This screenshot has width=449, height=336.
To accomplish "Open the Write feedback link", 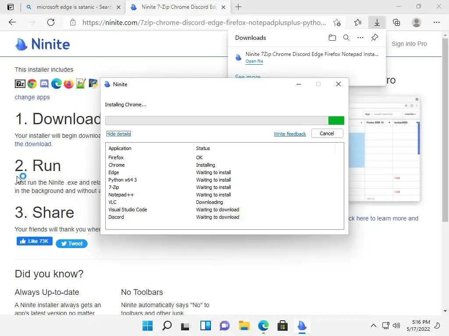I will tap(290, 134).
